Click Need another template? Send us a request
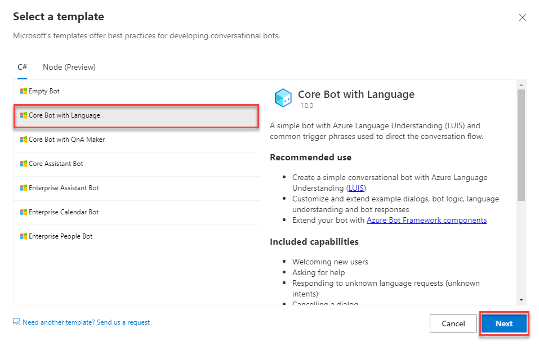Screen dimensions: 539x346 pyautogui.click(x=86, y=322)
